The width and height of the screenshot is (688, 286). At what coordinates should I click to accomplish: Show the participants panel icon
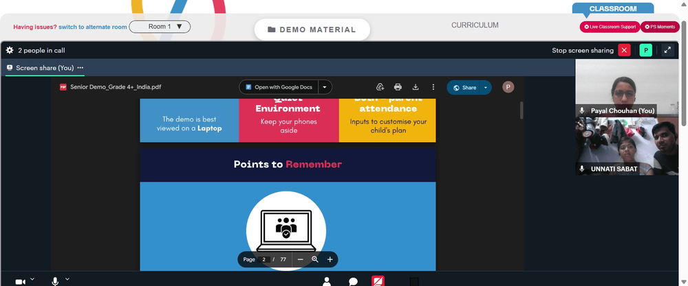326,281
